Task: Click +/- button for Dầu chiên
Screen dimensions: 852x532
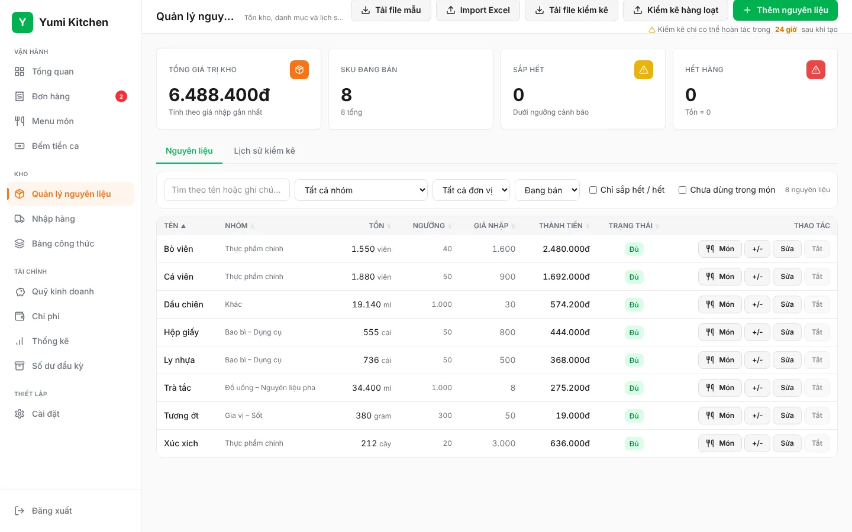Action: pyautogui.click(x=757, y=304)
